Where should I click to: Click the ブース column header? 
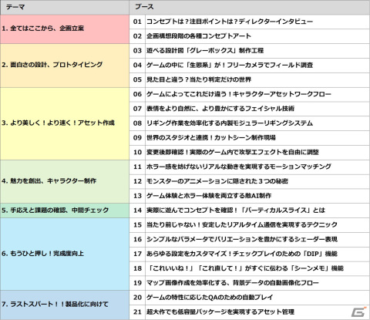250,7
